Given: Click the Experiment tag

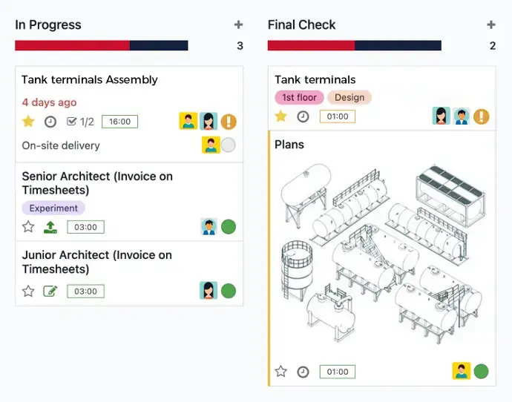Looking at the screenshot, I should [53, 208].
